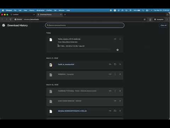
Task: Reload the downloads page
Action: pyautogui.click(x=11, y=19)
